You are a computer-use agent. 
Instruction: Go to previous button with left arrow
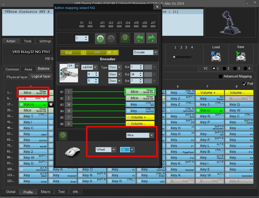tap(140, 38)
